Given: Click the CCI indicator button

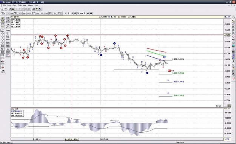Looking at the screenshot, I should tap(7, 13).
